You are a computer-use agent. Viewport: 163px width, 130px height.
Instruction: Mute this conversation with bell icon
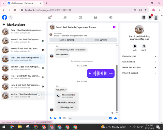point(135,46)
